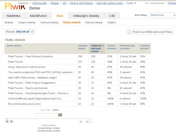The height and width of the screenshot is (133, 176).
Task: Click the info icon in demo notice
Action: (129, 32)
